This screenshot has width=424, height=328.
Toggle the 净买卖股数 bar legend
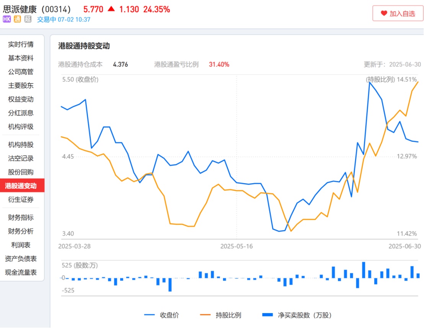297,315
